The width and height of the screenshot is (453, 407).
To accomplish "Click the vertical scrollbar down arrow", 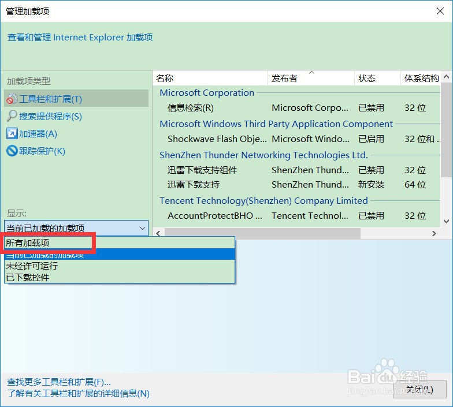I will tap(446, 222).
